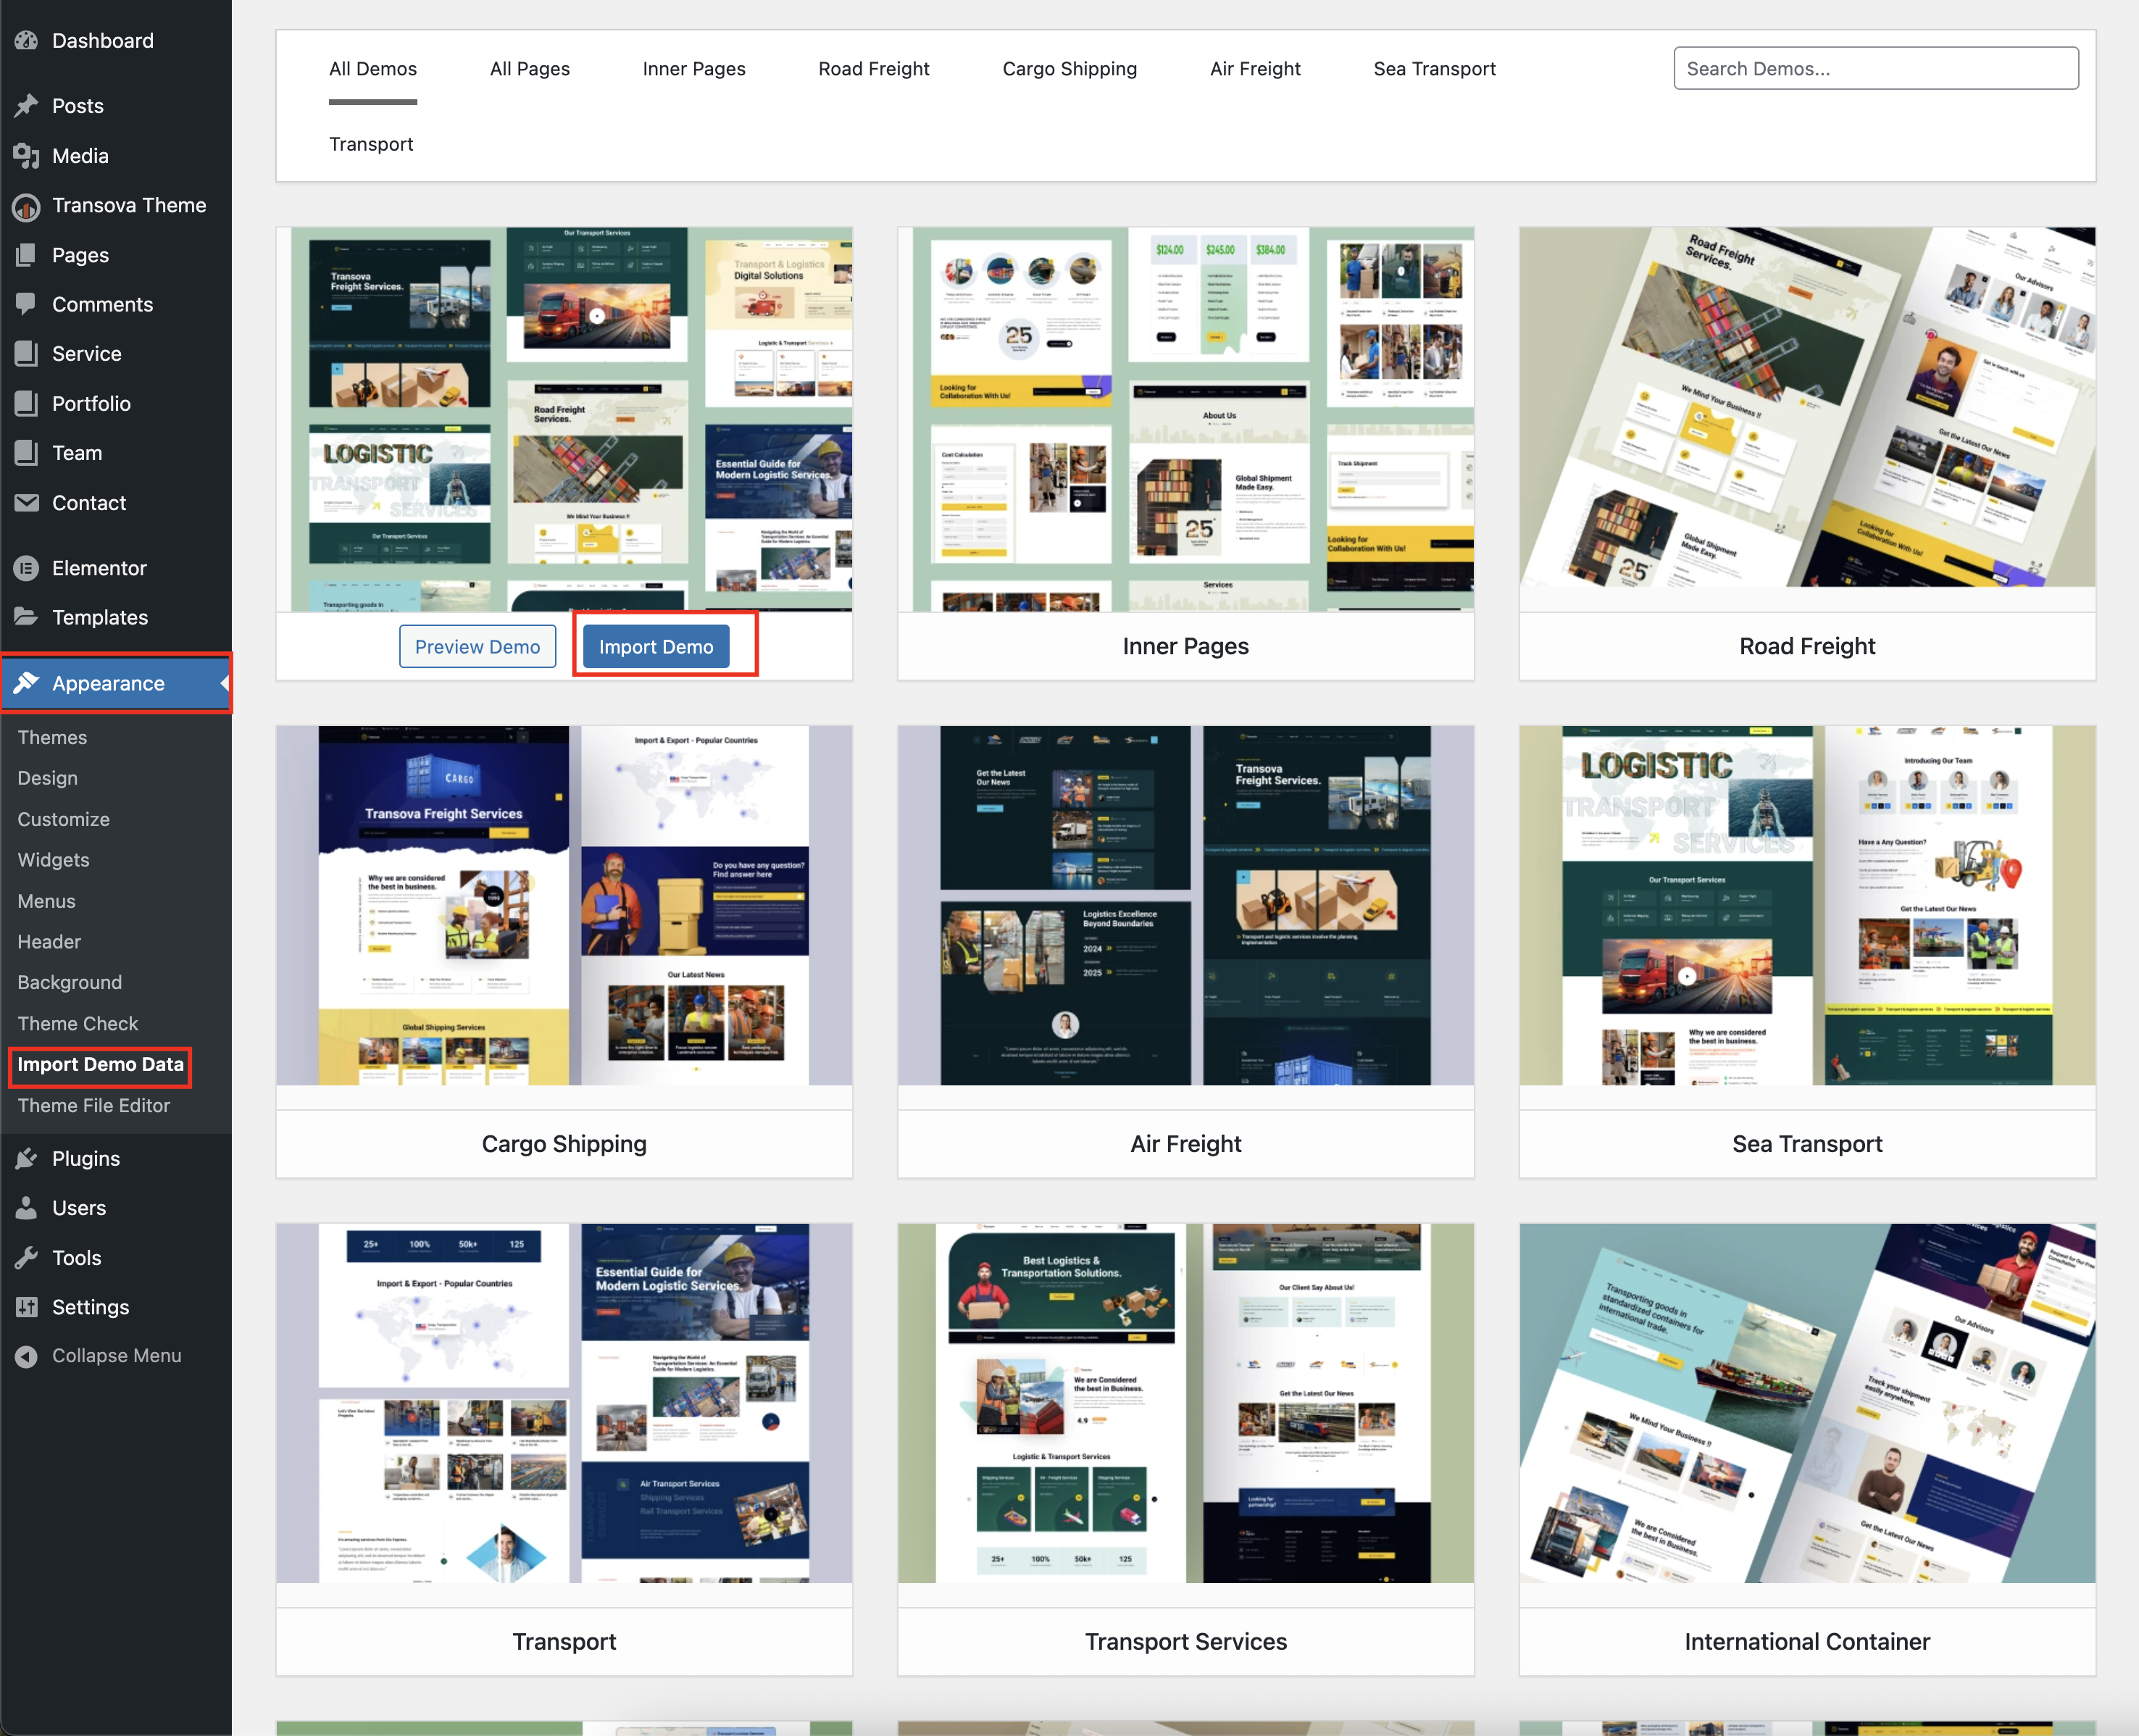Image resolution: width=2139 pixels, height=1736 pixels.
Task: Click the Preview Demo button
Action: (477, 647)
